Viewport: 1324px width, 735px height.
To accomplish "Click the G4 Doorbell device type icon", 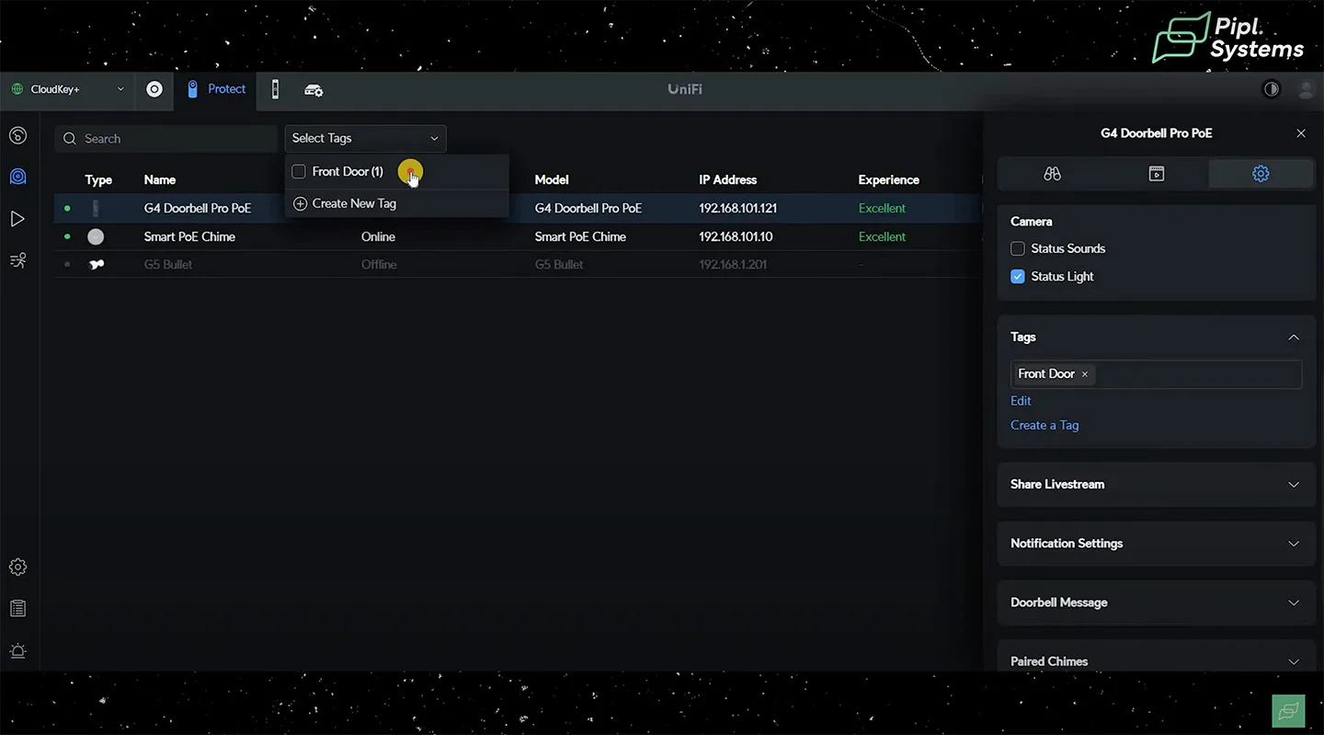I will pyautogui.click(x=96, y=209).
